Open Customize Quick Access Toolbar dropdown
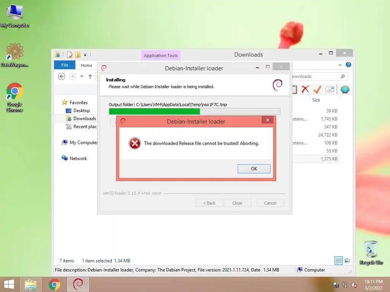This screenshot has height=292, width=390. (85, 55)
